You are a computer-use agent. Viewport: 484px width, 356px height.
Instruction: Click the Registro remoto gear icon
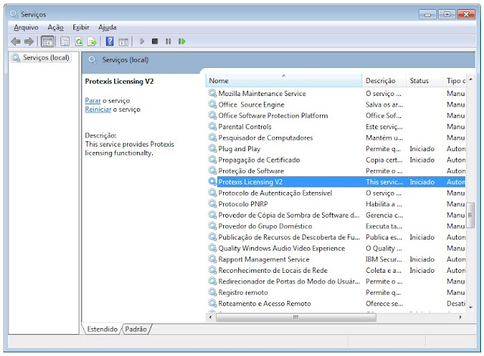pos(213,293)
